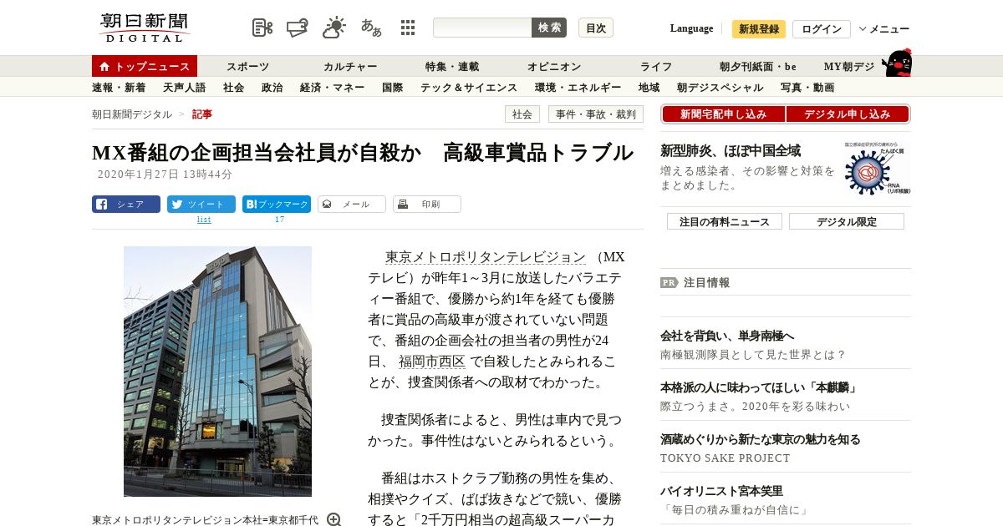Image resolution: width=1003 pixels, height=526 pixels.
Task: Click デジタル申し込み red button
Action: coord(848,114)
